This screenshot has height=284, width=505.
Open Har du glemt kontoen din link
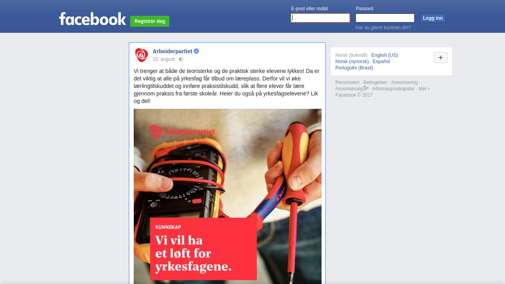pyautogui.click(x=383, y=28)
